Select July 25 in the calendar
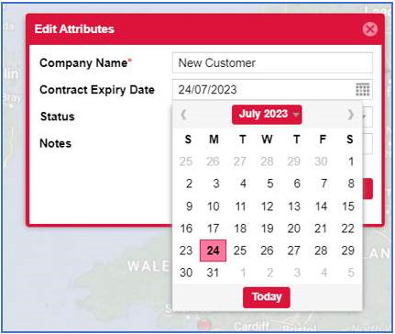 coord(240,250)
